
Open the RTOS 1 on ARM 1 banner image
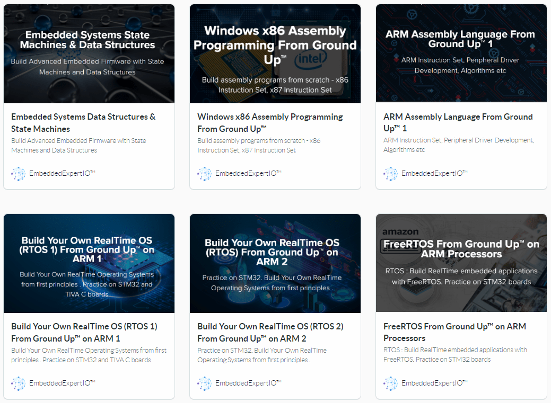click(x=89, y=263)
